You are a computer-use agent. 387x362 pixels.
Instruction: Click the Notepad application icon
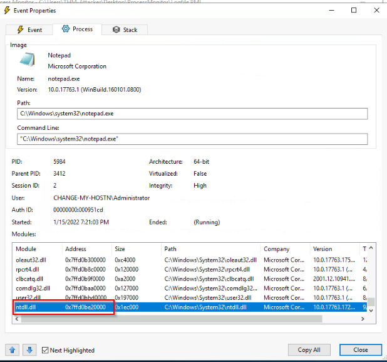click(27, 60)
